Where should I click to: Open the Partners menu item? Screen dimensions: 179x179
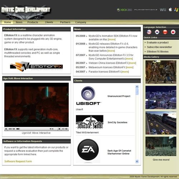[x=65, y=22]
